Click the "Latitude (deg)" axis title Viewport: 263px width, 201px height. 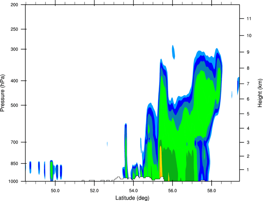tap(132, 198)
